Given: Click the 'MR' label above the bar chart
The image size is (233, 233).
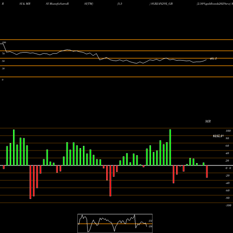Looking at the screenshot, I should tap(208, 121).
